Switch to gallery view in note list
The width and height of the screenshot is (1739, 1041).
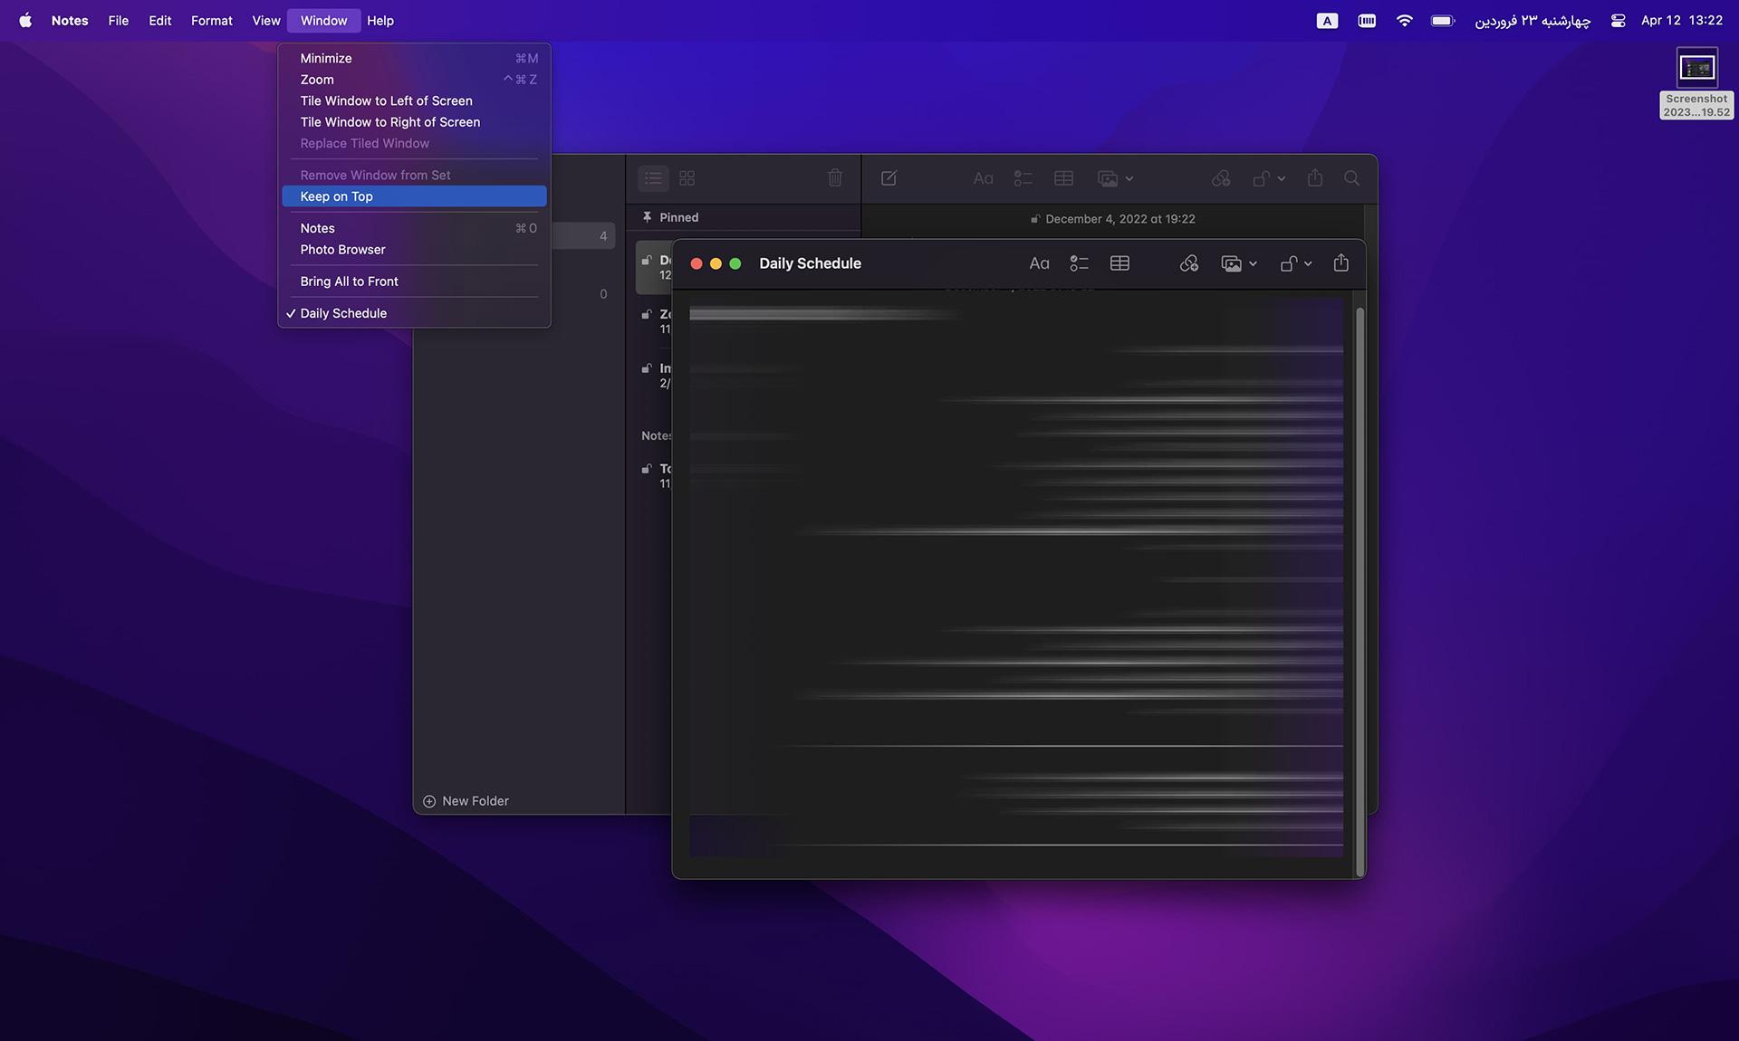tap(687, 178)
